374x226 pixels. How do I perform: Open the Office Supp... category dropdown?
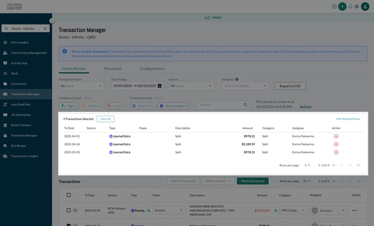coord(293,210)
